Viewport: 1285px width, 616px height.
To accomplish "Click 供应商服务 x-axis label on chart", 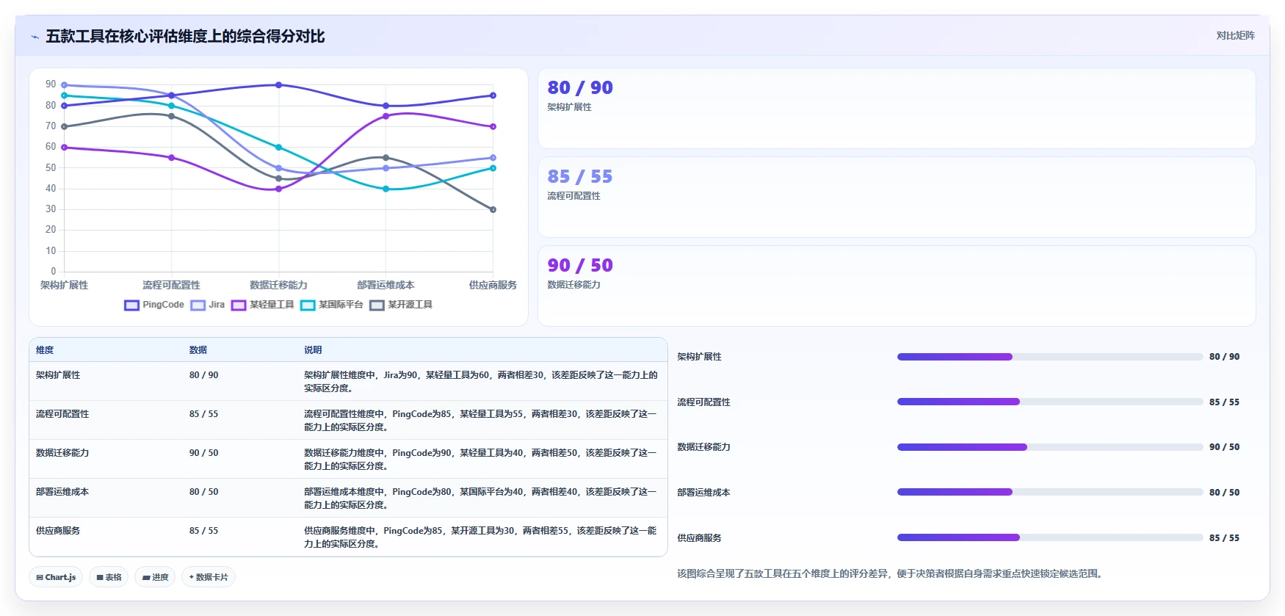I will (493, 286).
